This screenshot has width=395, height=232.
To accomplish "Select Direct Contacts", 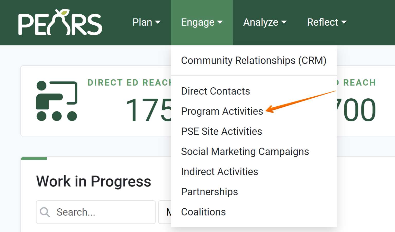I will pyautogui.click(x=216, y=91).
